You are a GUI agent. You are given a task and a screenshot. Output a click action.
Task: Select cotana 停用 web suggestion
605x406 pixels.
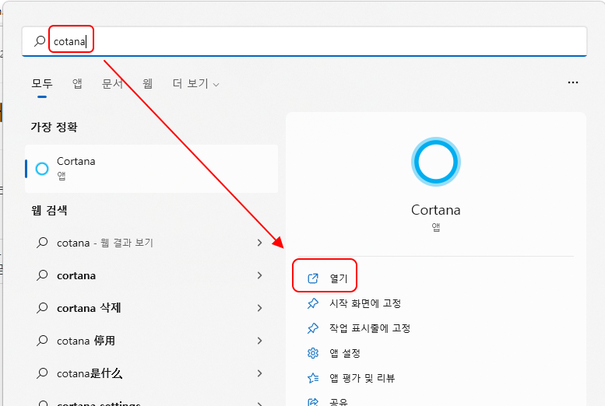[x=152, y=341]
